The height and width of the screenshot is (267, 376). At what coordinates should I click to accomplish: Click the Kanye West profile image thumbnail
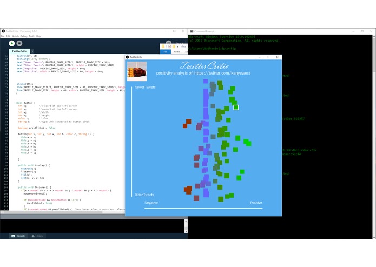tap(137, 71)
